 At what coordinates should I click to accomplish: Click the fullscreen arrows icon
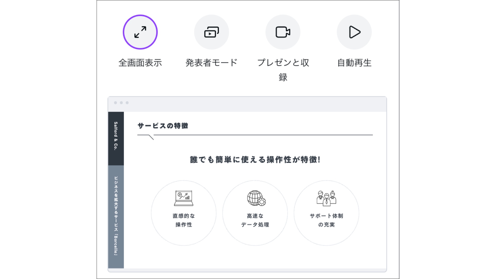coord(140,32)
